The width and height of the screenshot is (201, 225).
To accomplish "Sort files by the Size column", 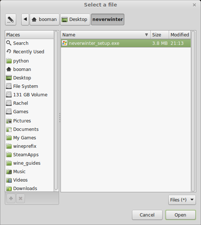I will pyautogui.click(x=160, y=35).
